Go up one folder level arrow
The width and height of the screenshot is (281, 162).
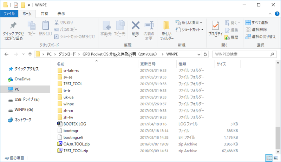click(30, 54)
